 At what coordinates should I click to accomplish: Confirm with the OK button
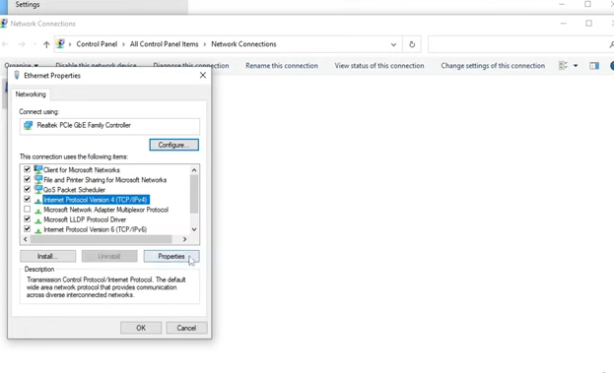(141, 328)
